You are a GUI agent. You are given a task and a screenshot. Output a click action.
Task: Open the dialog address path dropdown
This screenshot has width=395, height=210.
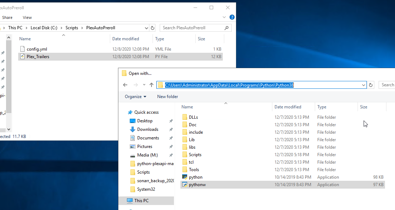point(364,85)
